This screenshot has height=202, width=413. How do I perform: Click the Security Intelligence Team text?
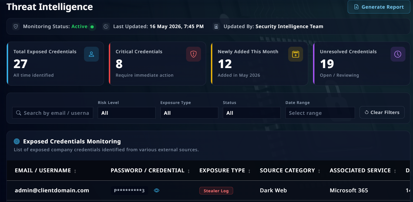coord(289,26)
